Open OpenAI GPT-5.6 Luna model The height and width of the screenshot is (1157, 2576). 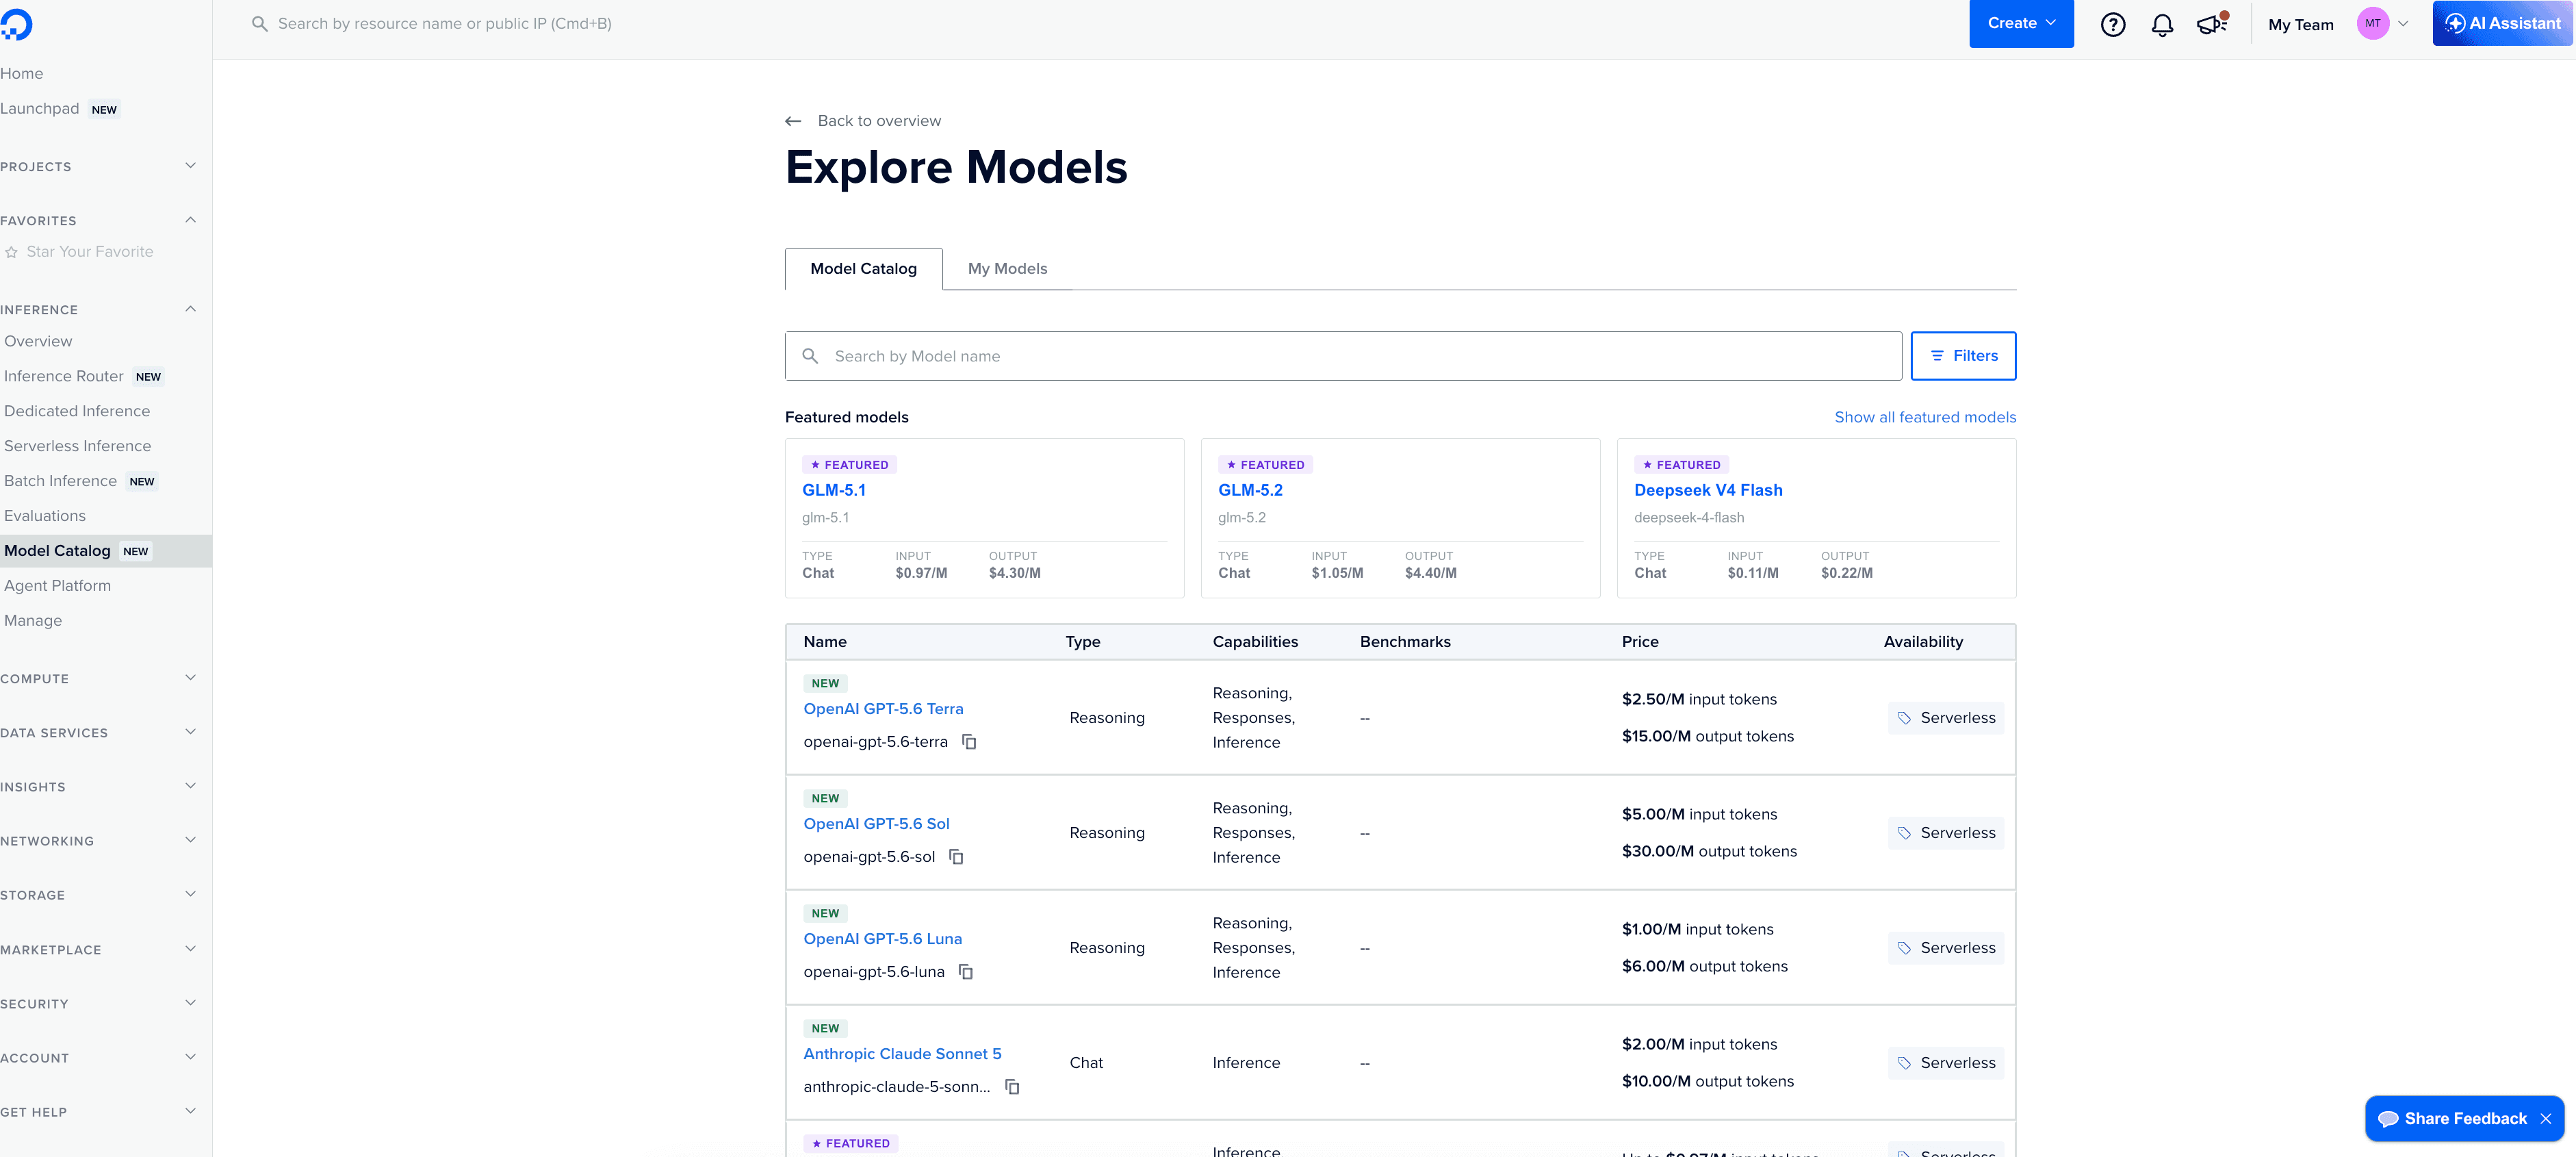click(882, 939)
